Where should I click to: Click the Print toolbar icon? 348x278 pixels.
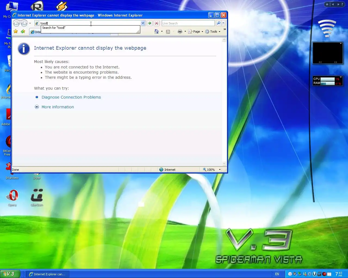(180, 31)
